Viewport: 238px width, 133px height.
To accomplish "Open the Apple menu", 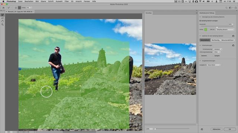I will click(x=3, y=1).
